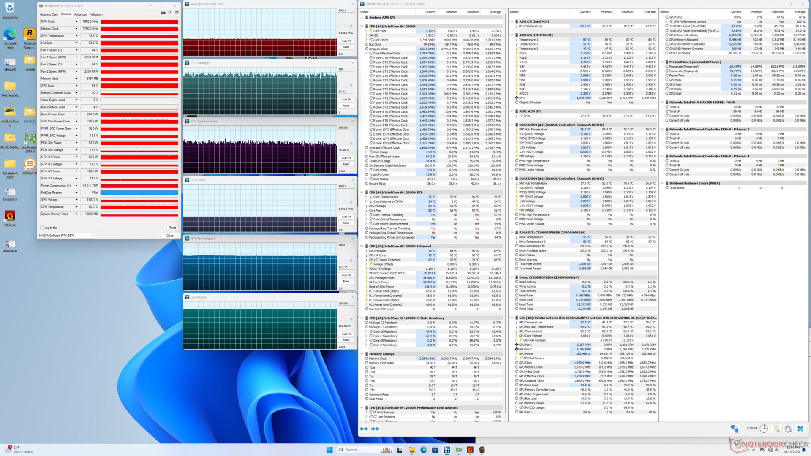The image size is (811, 456).
Task: Click GPU-Z refresh sensors icon
Action: pyautogui.click(x=170, y=13)
